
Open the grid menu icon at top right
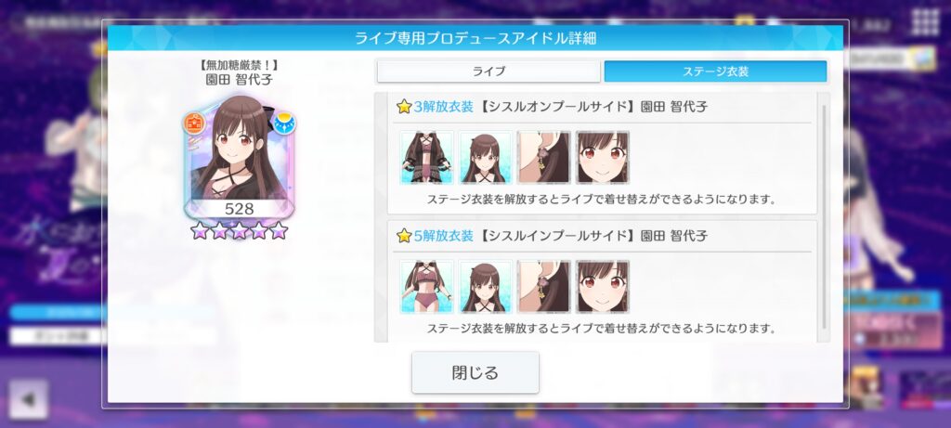tap(926, 22)
